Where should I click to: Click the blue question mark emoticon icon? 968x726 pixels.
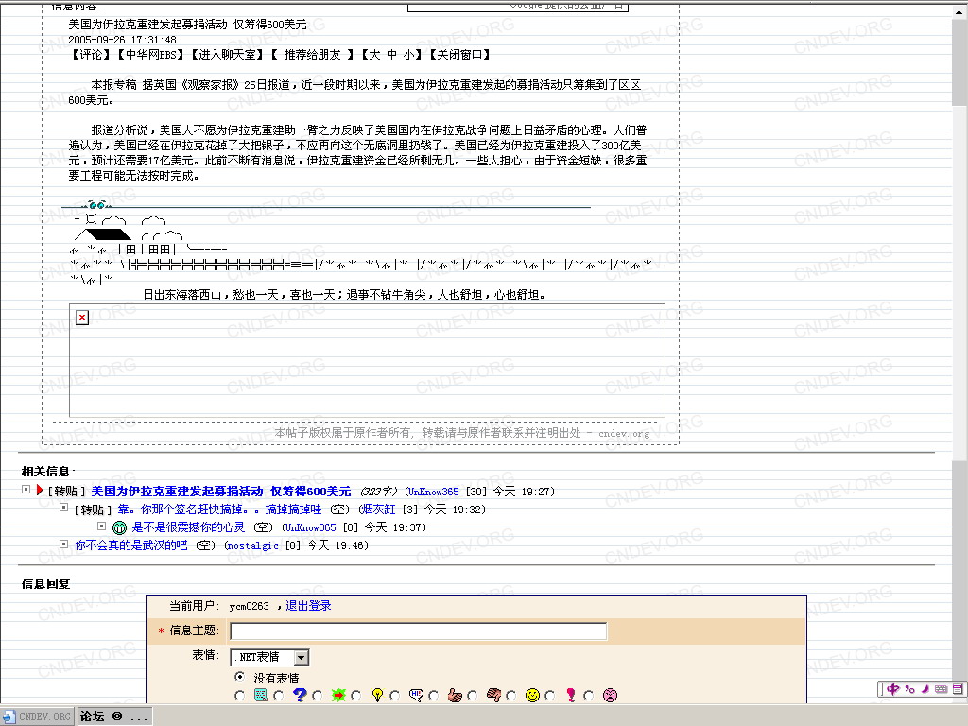tap(300, 695)
